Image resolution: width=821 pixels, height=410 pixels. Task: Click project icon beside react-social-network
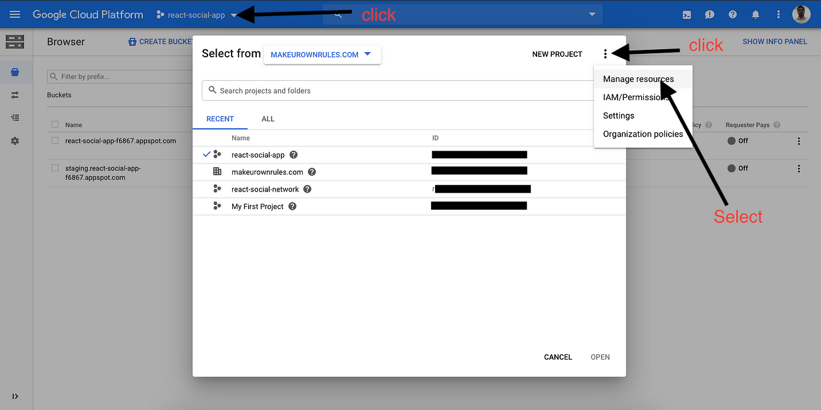217,189
